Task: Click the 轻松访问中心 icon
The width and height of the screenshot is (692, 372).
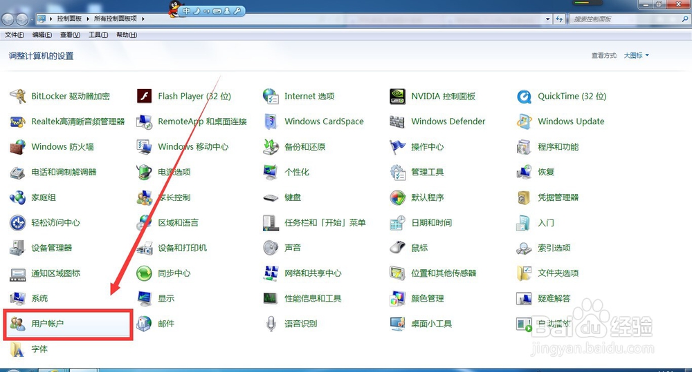Action: [x=18, y=223]
